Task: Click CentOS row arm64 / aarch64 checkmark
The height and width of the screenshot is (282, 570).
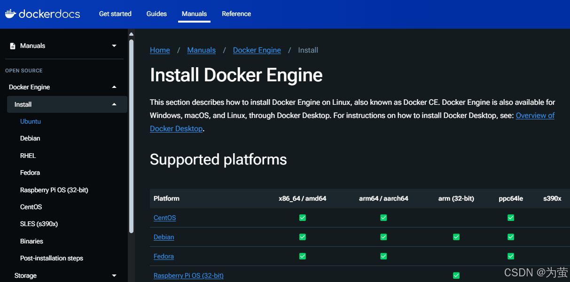Action: (x=383, y=218)
